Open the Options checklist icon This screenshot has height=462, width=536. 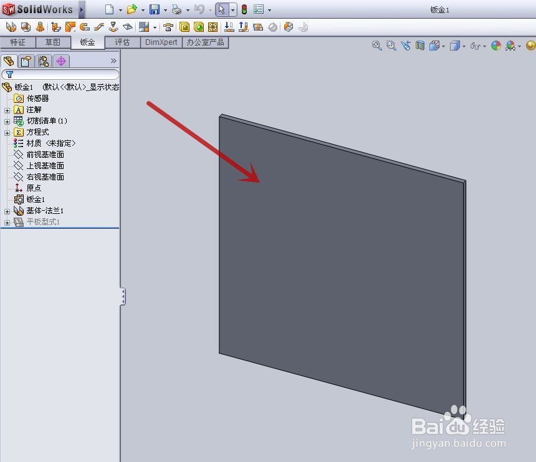(x=259, y=9)
